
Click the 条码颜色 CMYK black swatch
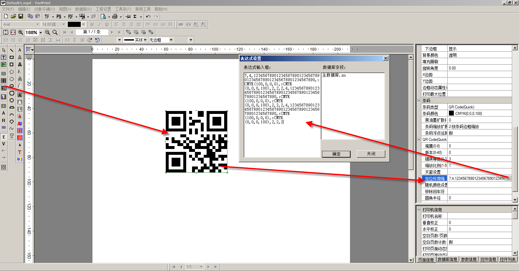coord(451,113)
